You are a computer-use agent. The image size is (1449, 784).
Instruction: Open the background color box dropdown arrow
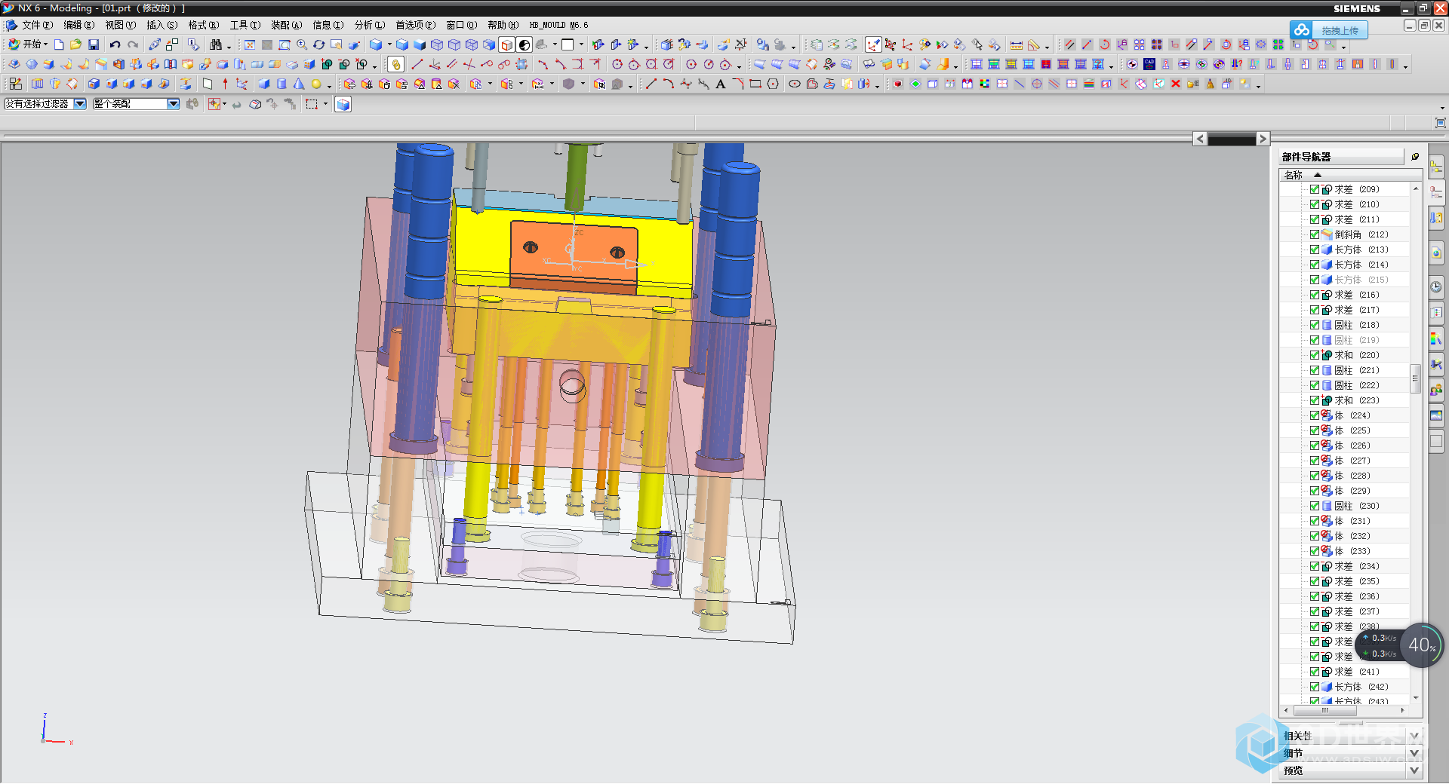point(582,44)
